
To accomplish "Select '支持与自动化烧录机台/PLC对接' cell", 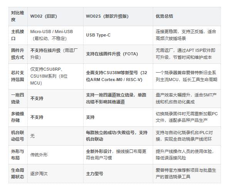I will tap(187, 136).
